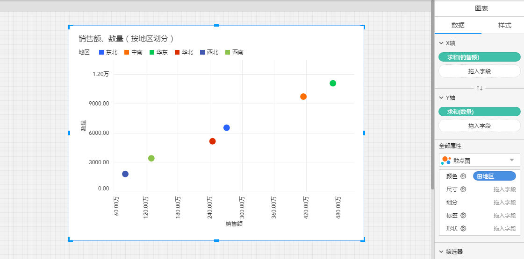
Task: Click the scatter chart type icon
Action: click(446, 161)
